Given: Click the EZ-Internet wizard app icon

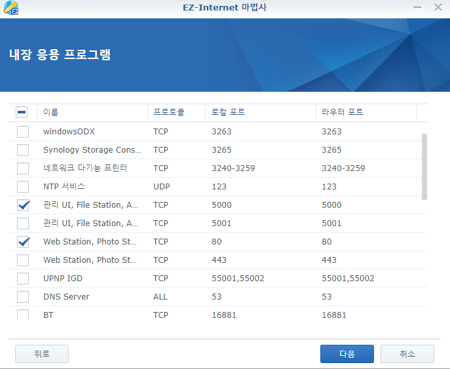Looking at the screenshot, I should (x=11, y=7).
